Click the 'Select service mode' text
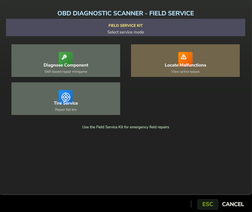The width and height of the screenshot is (252, 212). click(x=126, y=32)
